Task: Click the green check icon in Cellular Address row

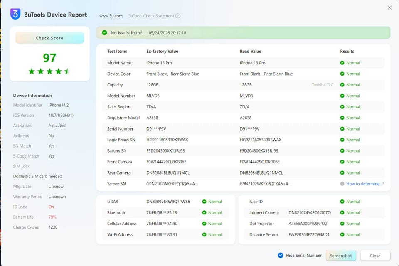Action: [x=204, y=224]
